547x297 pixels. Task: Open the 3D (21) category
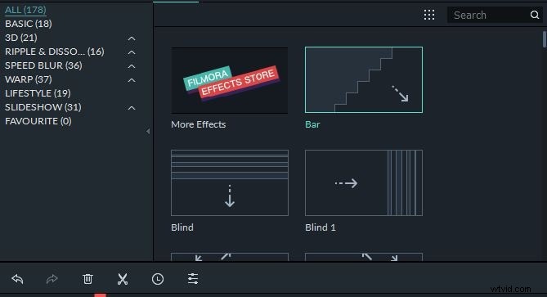[21, 38]
